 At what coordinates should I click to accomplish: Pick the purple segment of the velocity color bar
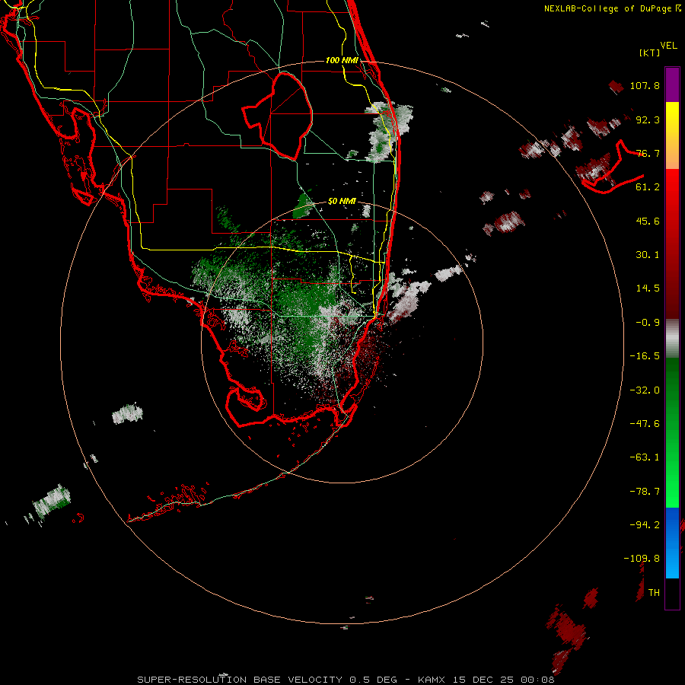click(x=672, y=84)
